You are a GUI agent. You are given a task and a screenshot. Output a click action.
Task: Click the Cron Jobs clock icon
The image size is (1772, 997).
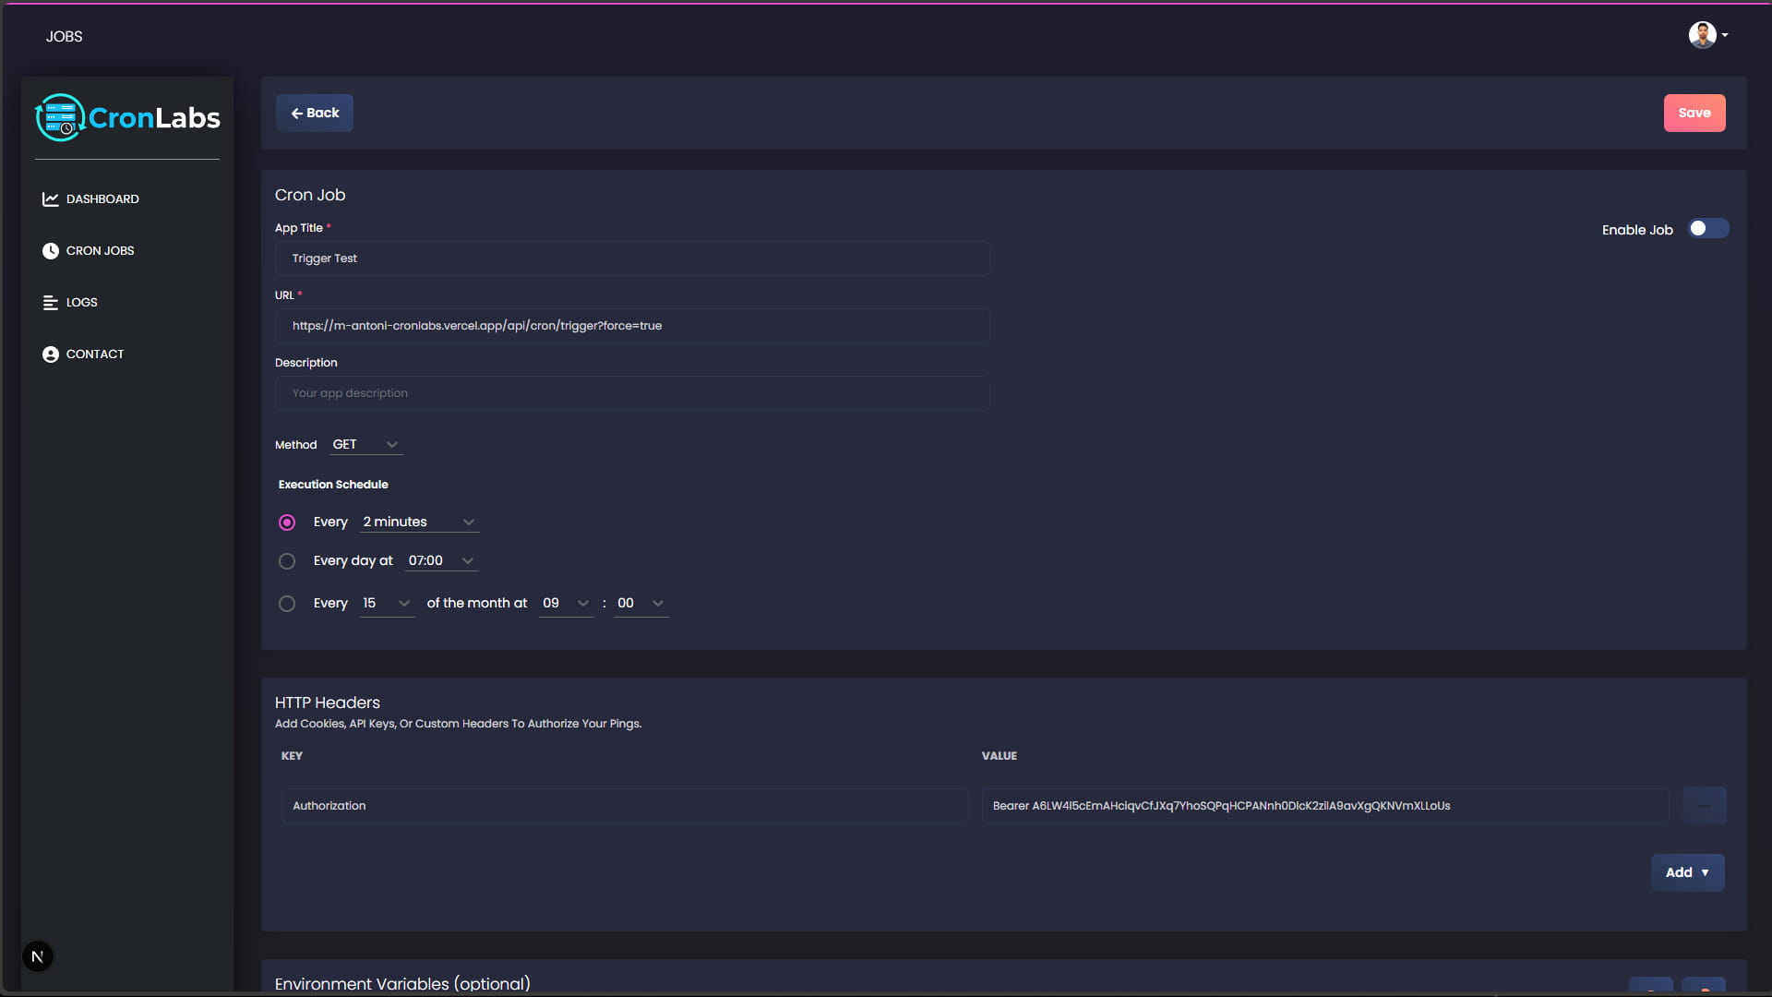[x=50, y=251]
